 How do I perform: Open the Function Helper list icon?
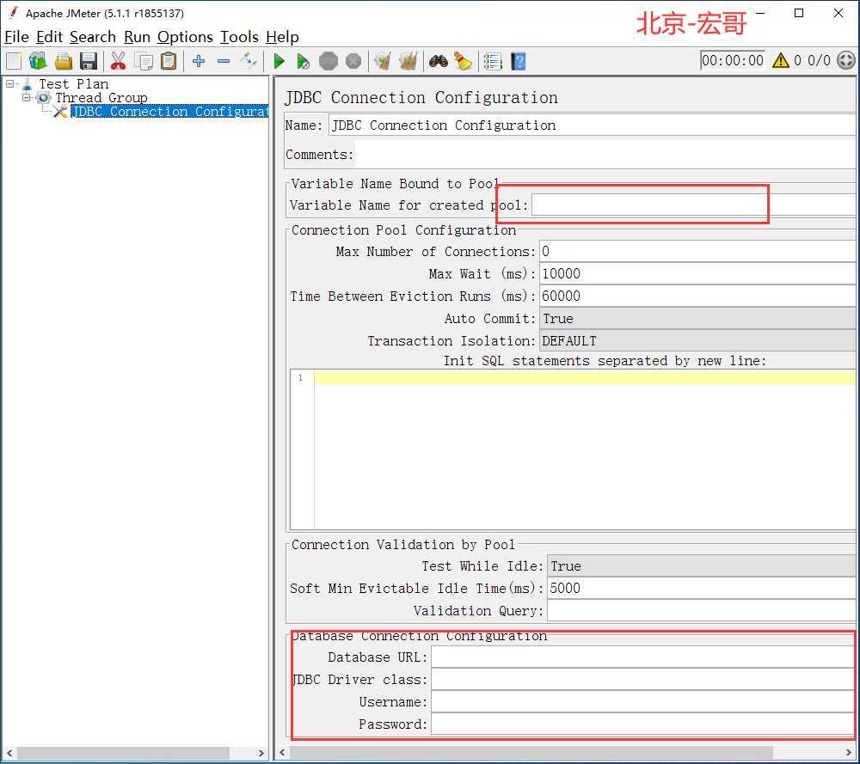(493, 61)
